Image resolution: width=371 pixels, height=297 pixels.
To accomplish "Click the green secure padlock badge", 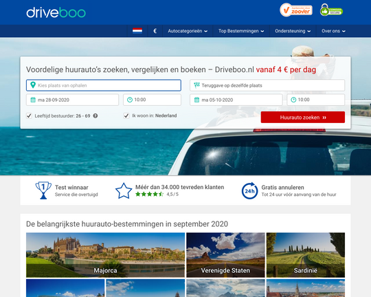I will [x=331, y=10].
